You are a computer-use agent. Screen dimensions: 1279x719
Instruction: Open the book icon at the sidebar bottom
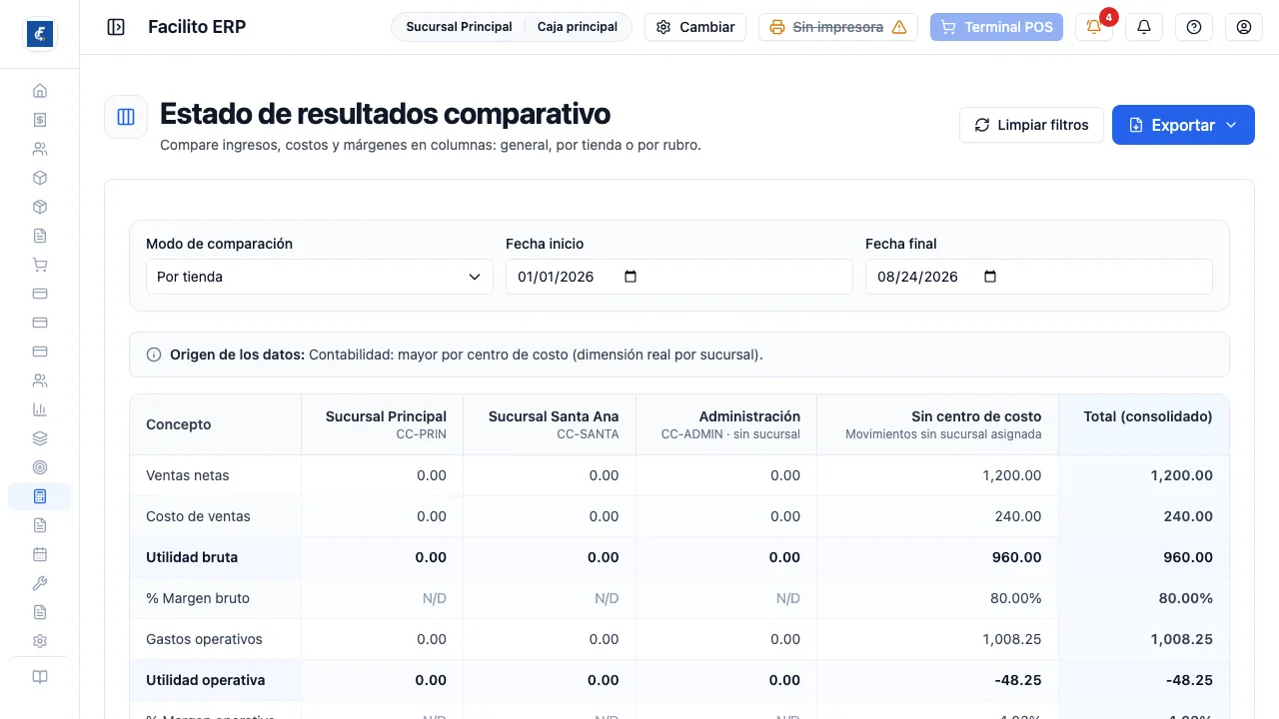[40, 677]
